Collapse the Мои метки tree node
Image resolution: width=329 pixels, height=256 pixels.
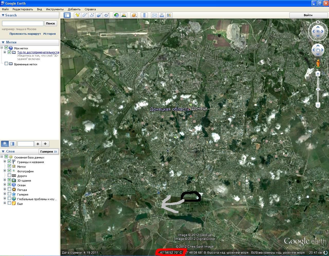[2, 48]
